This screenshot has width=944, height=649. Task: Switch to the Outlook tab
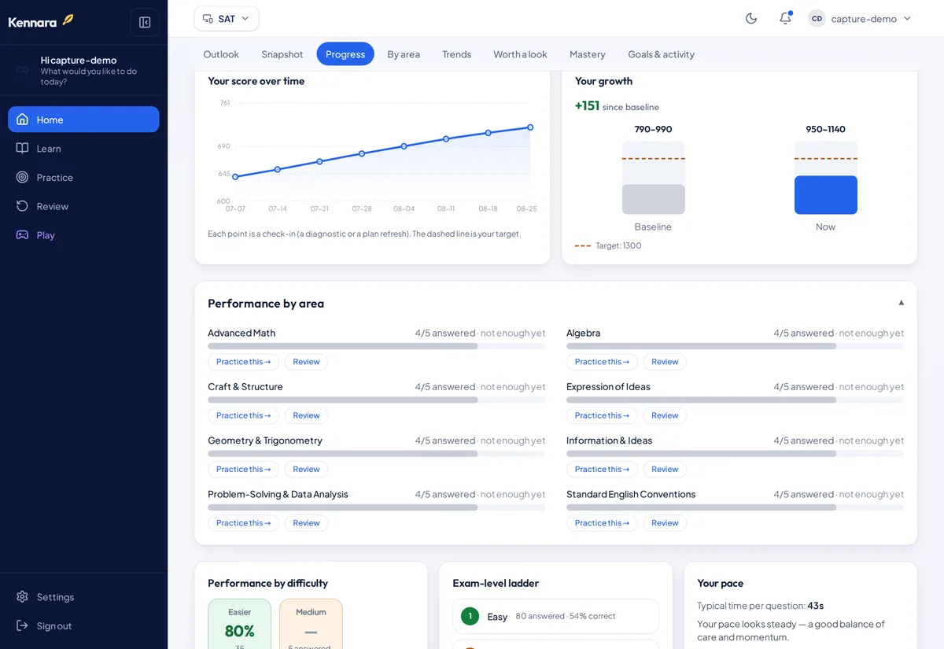coord(221,54)
